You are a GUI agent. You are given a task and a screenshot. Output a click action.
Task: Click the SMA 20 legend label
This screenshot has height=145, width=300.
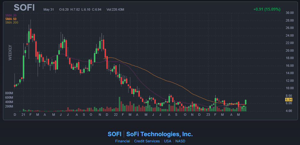coord(11,15)
